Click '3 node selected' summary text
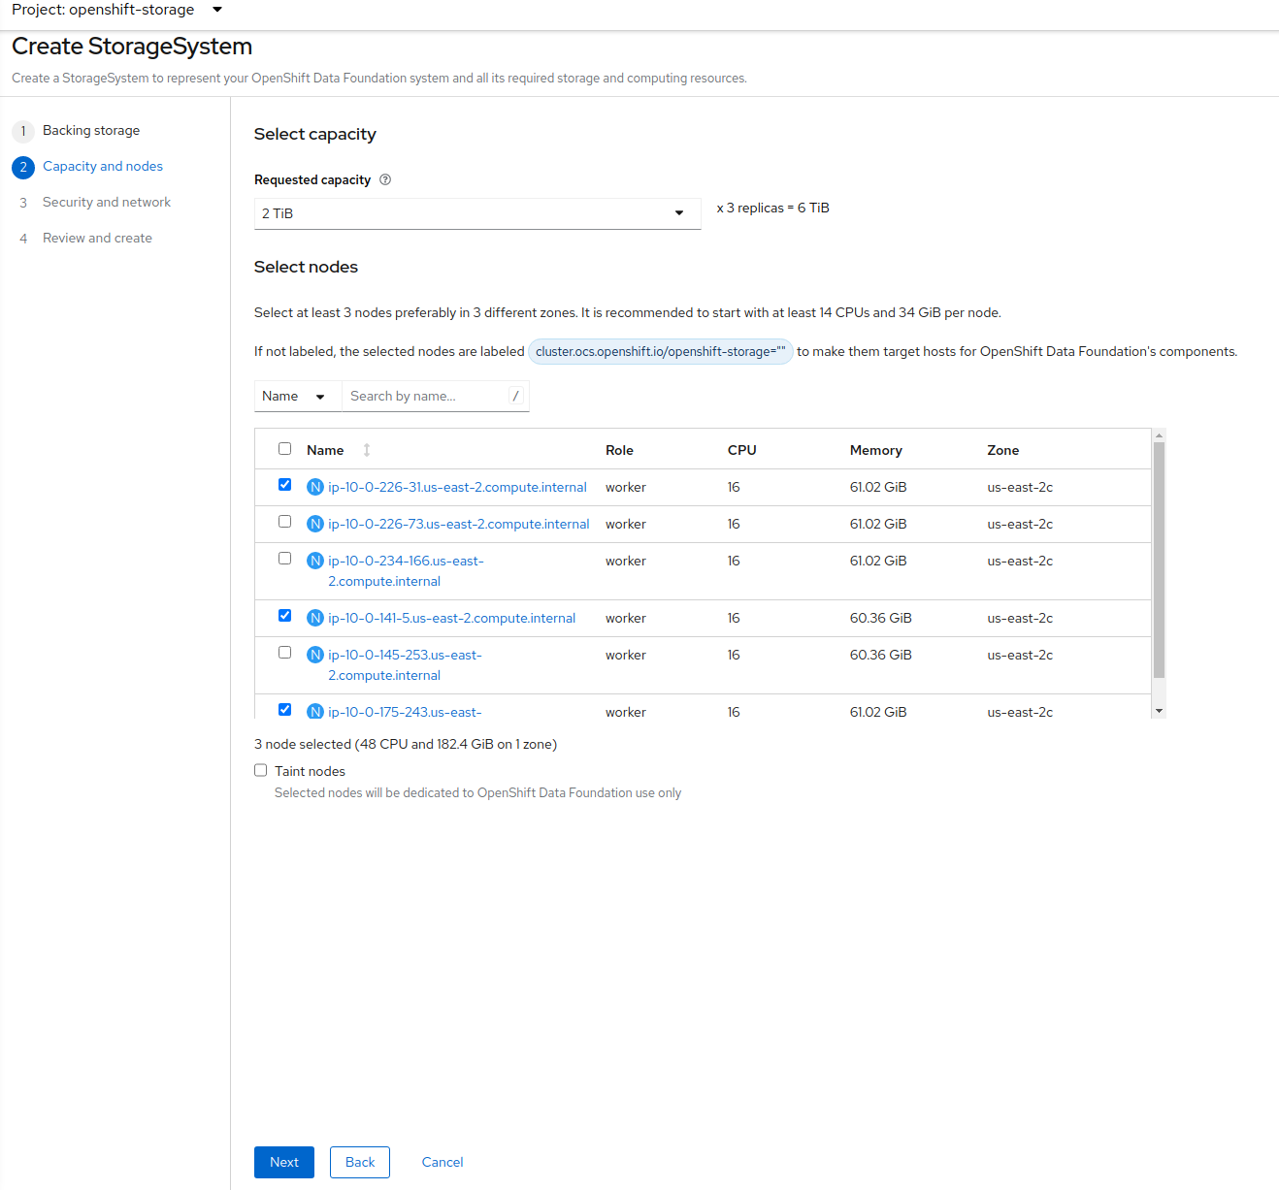The width and height of the screenshot is (1279, 1190). 406,744
